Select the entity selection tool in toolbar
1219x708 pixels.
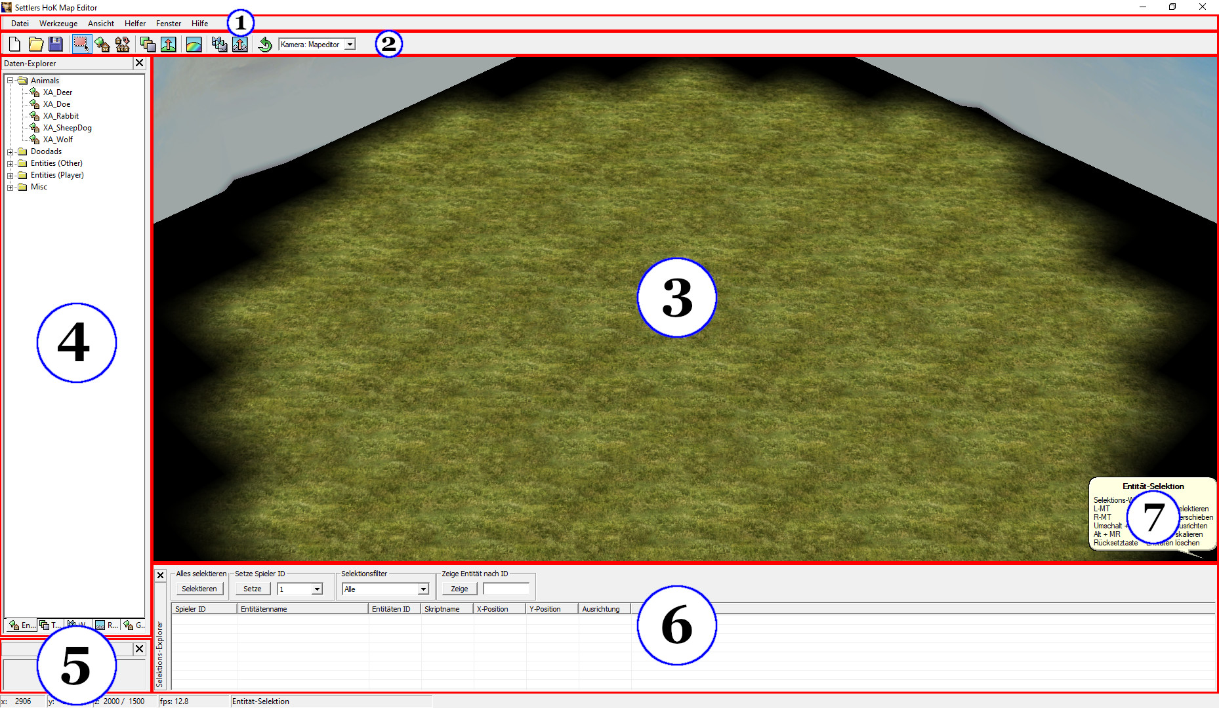click(x=81, y=45)
